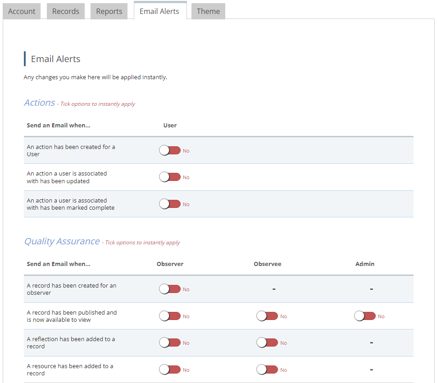Image resolution: width=437 pixels, height=383 pixels.
Task: Open the Account tab
Action: pyautogui.click(x=22, y=11)
